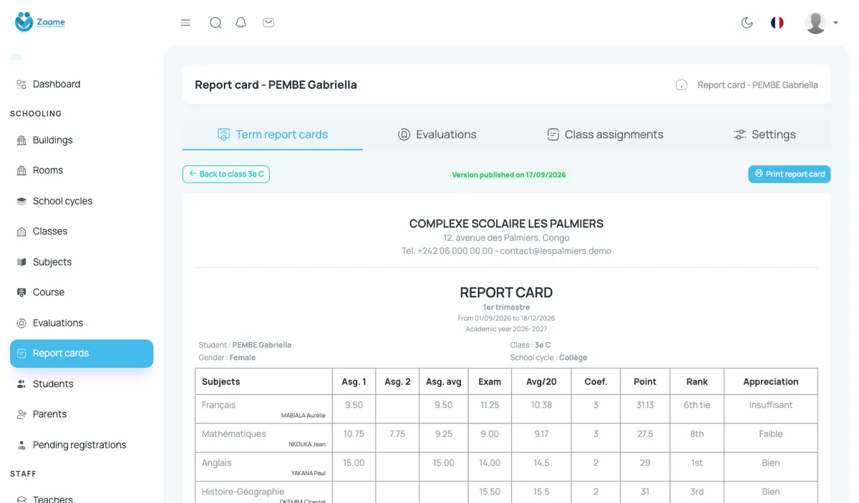Click the breadcrumb home icon

681,84
